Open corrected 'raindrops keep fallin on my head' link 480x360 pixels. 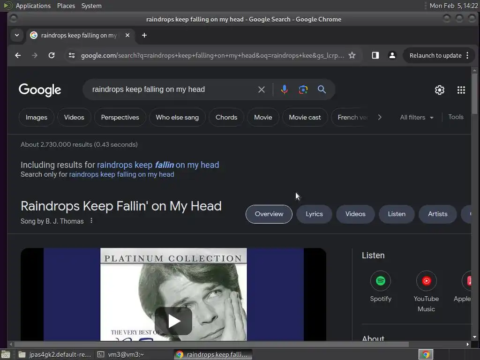[158, 165]
